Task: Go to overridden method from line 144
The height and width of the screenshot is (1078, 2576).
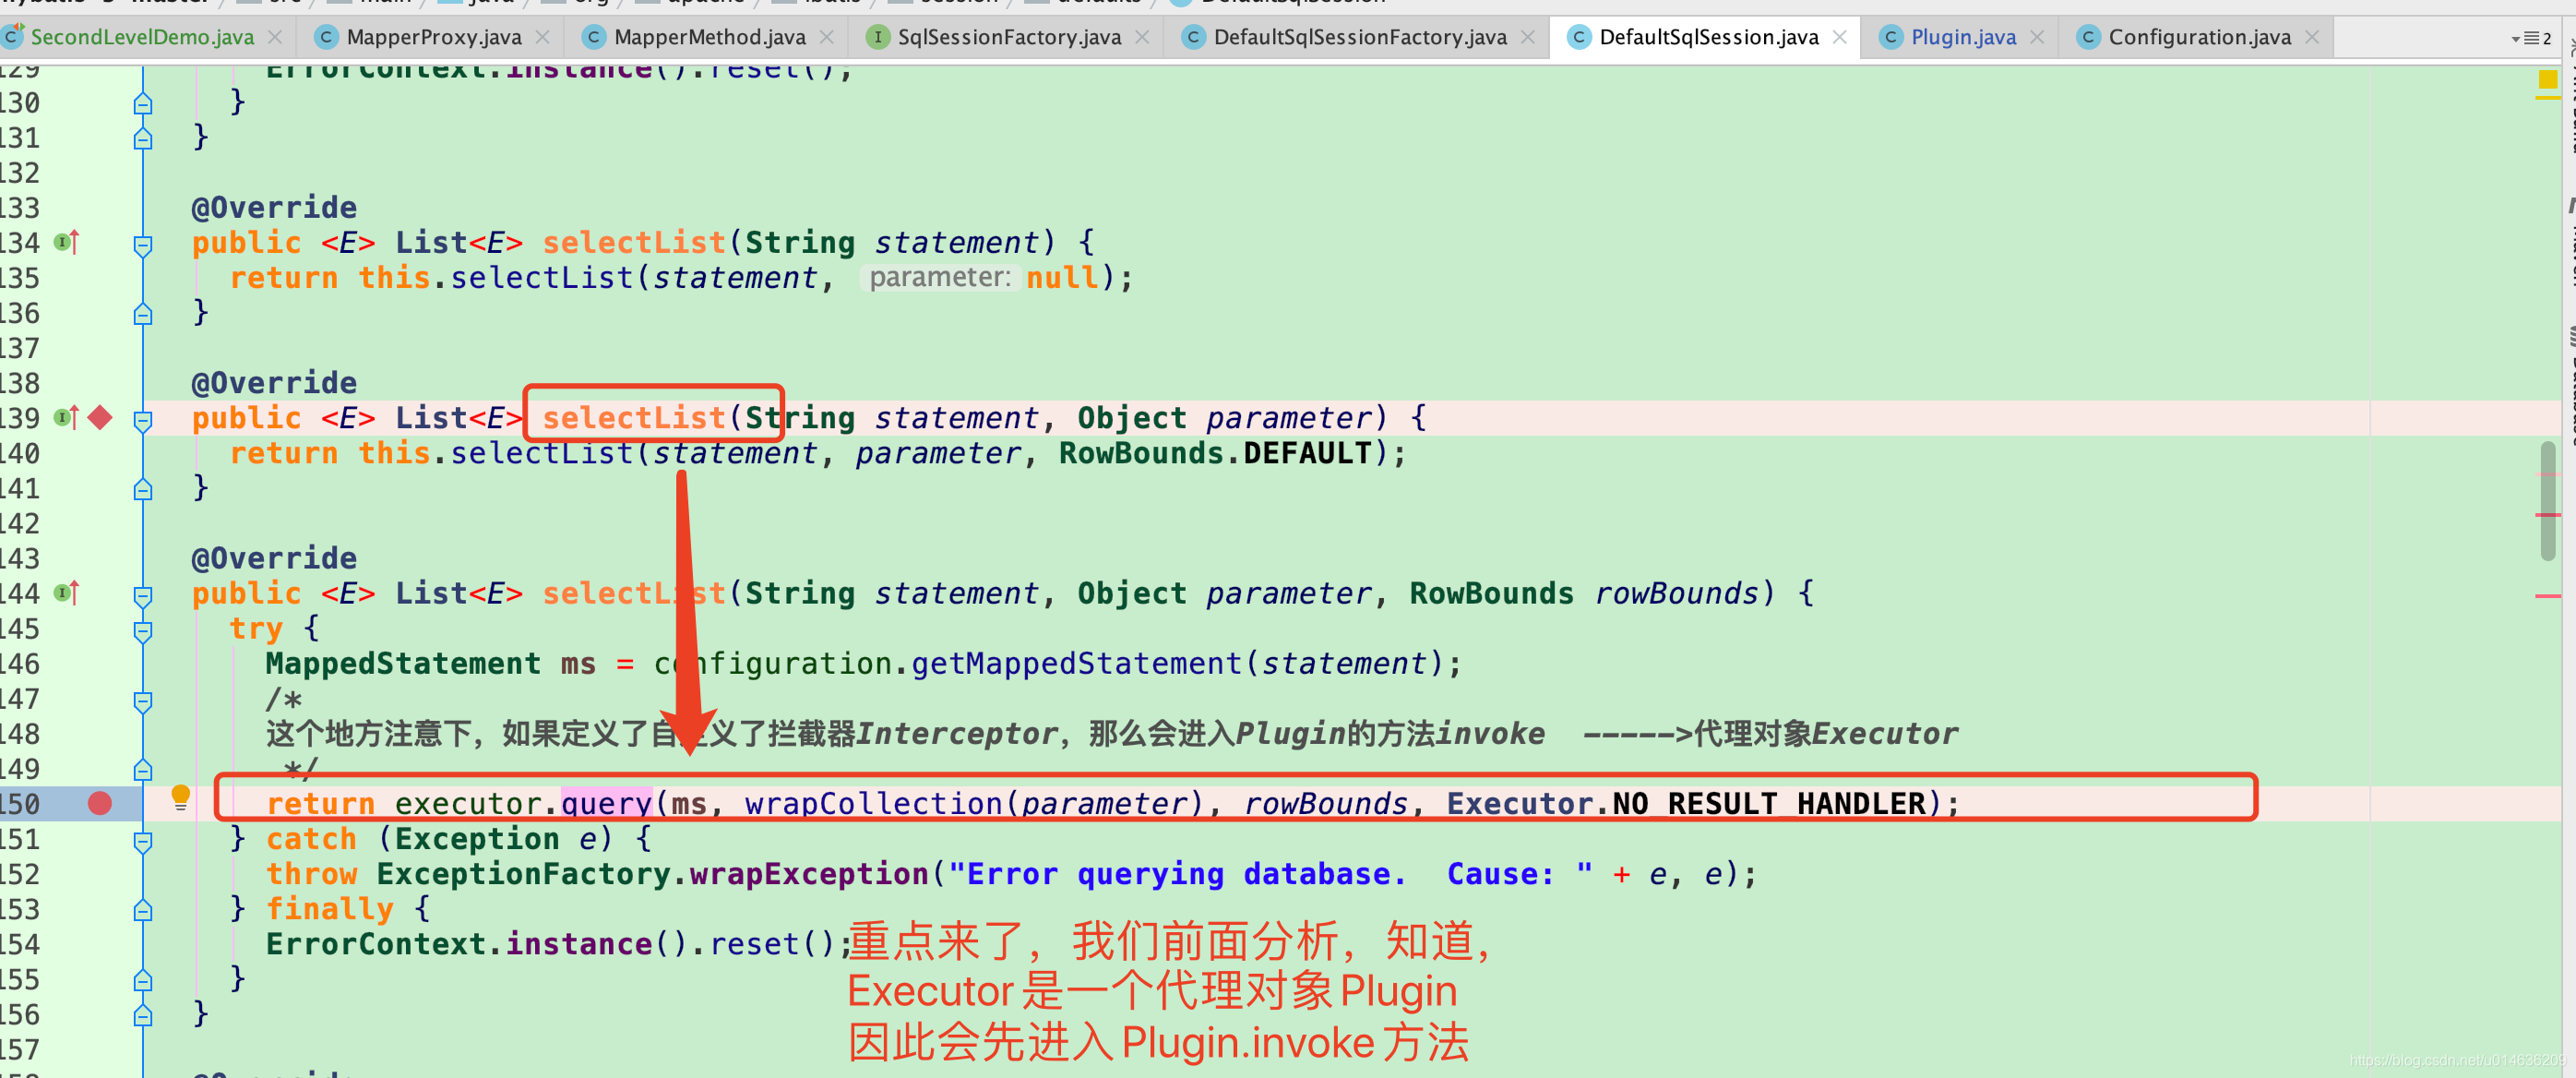Action: (66, 593)
